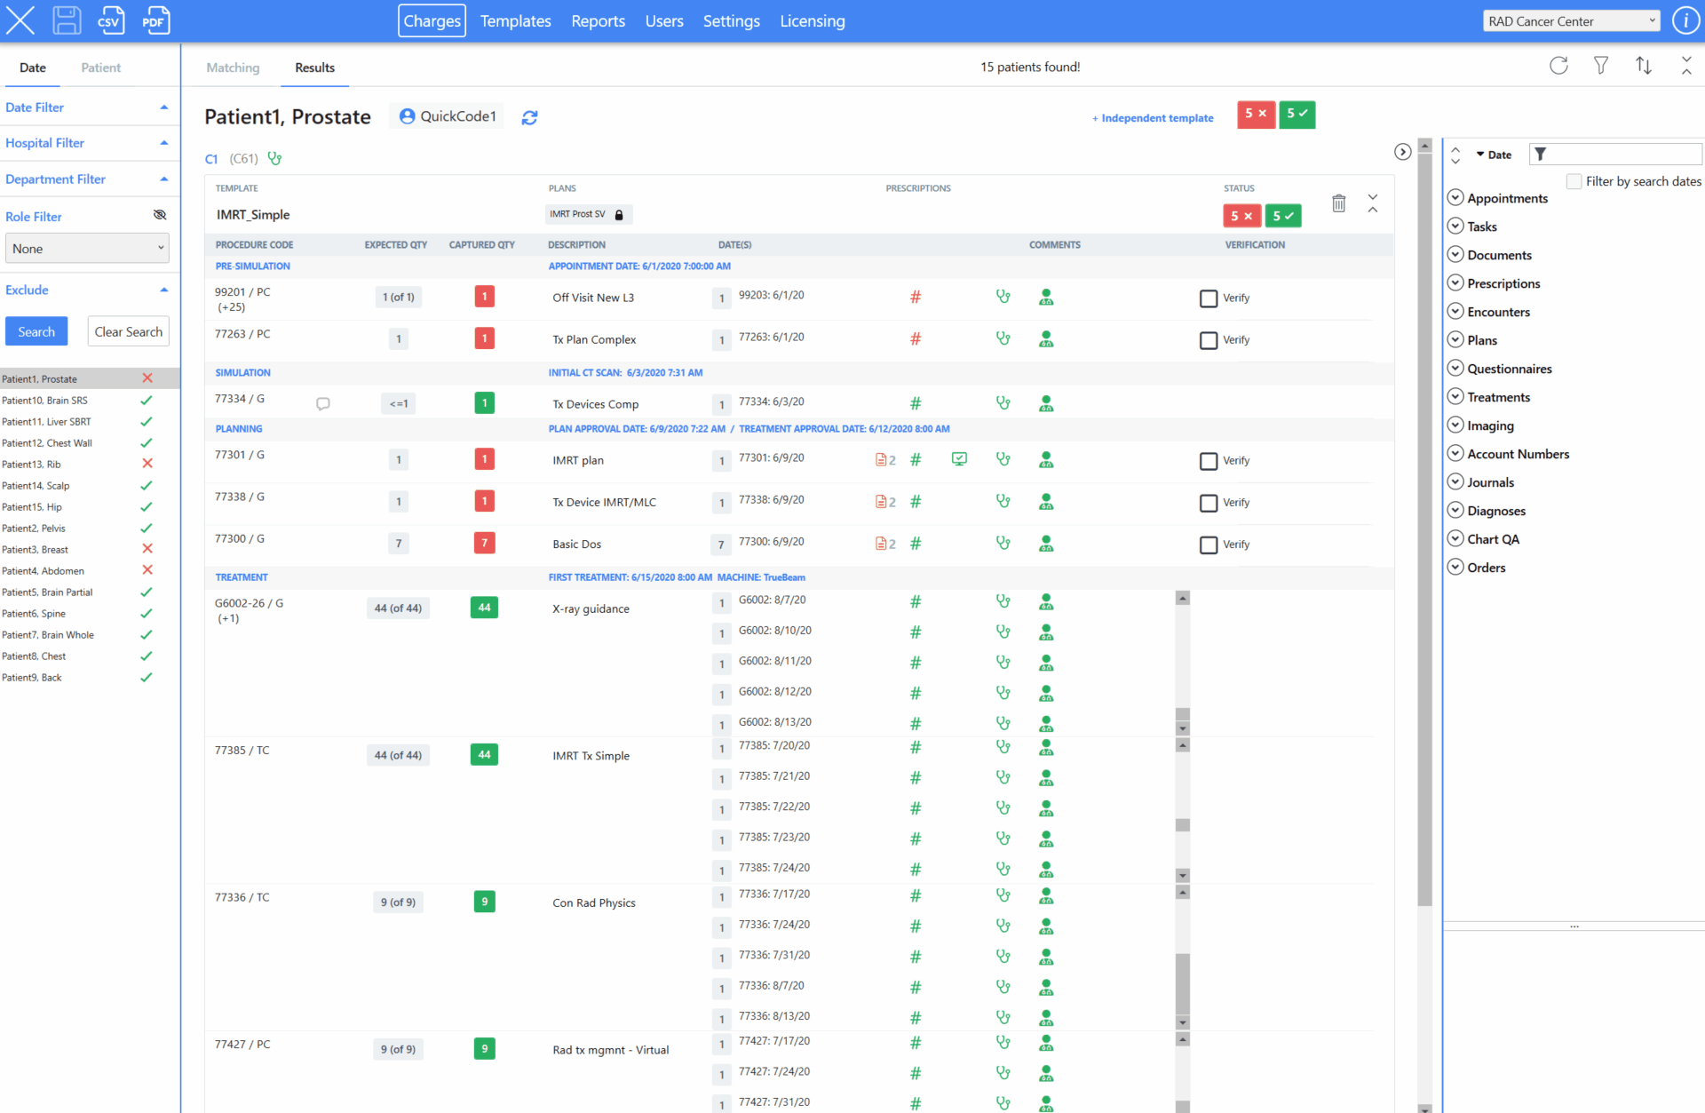The height and width of the screenshot is (1113, 1705).
Task: Click patient header green 5 check status badge
Action: pyautogui.click(x=1297, y=114)
